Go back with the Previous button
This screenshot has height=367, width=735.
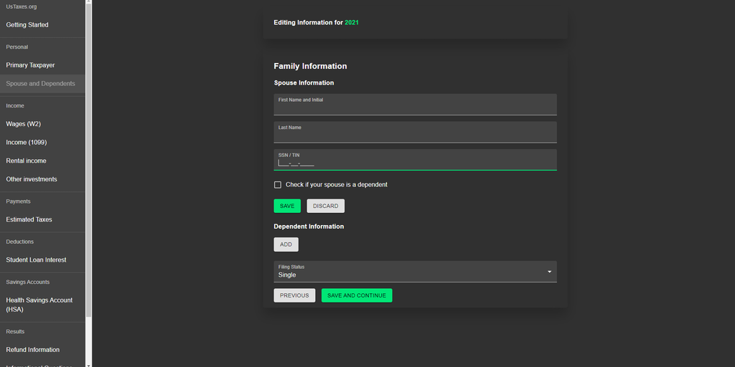tap(294, 295)
